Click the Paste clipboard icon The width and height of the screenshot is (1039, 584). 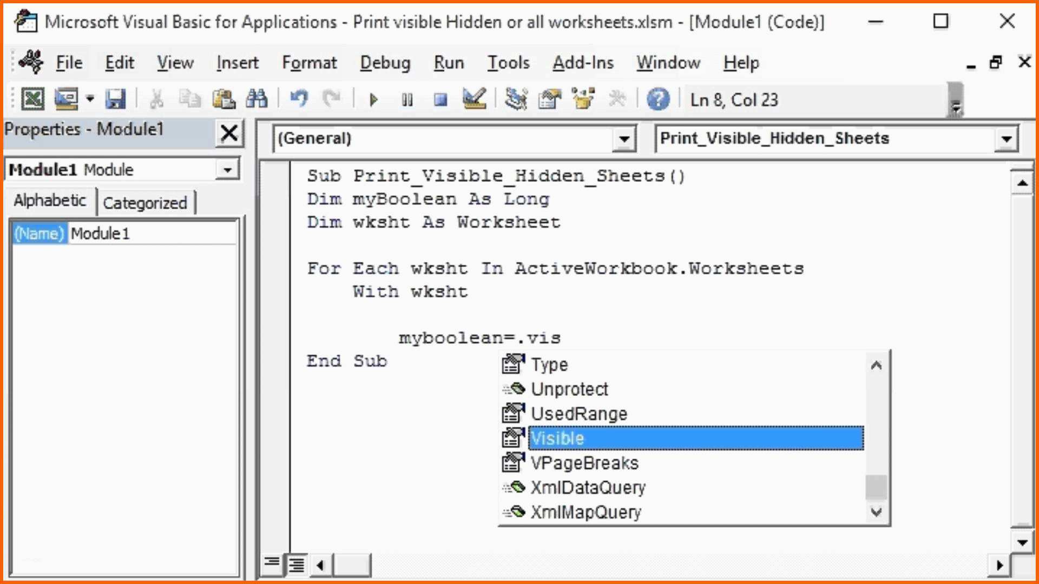pyautogui.click(x=223, y=99)
